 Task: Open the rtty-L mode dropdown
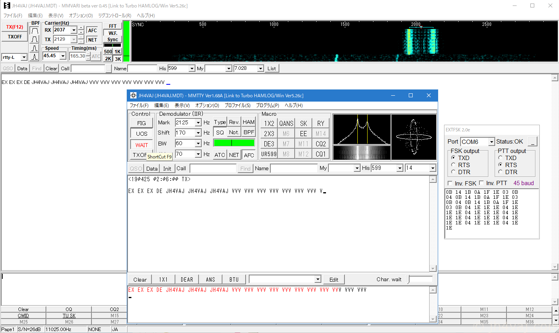(24, 57)
